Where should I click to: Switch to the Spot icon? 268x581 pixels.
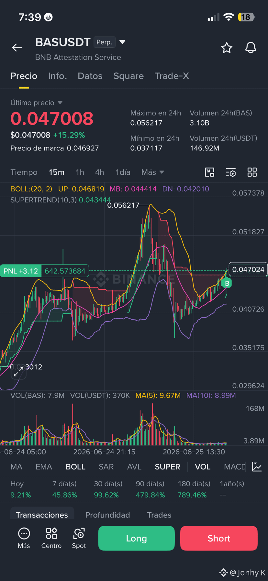(79, 538)
